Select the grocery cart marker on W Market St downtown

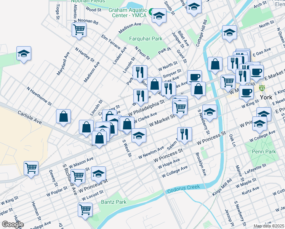[228, 82]
